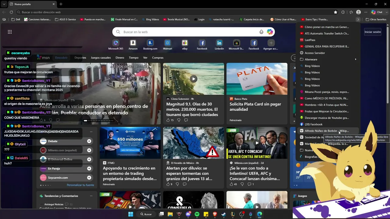Viewport: 390px width, 219px height.
Task: Dislike the Magnitud 9,1 tsunami article
Action: coord(179,120)
